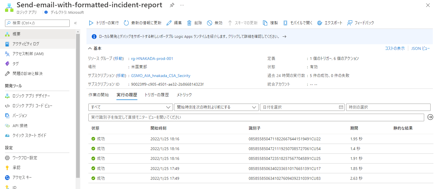Screen dimensions: 439x189
Task: Click the 編集 edit pencil button
Action: pyautogui.click(x=174, y=23)
